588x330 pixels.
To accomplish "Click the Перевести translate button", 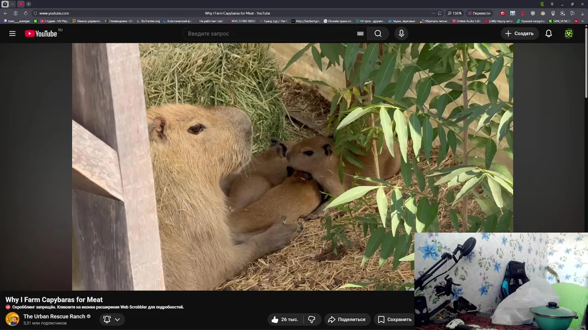I will pyautogui.click(x=479, y=13).
